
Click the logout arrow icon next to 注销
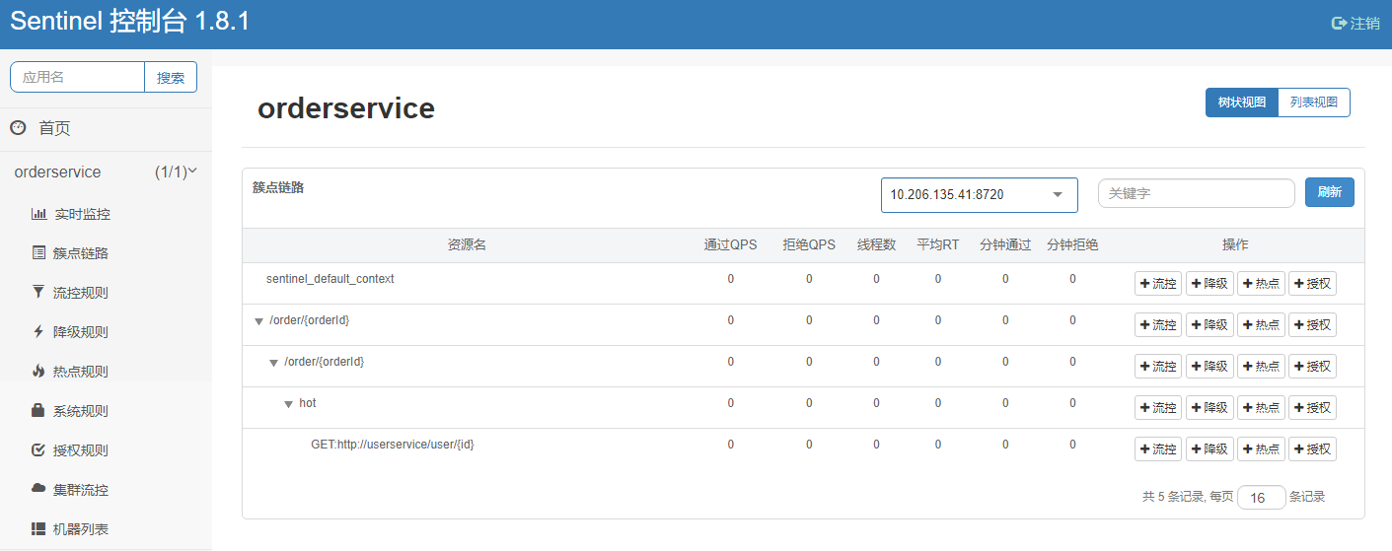point(1339,24)
